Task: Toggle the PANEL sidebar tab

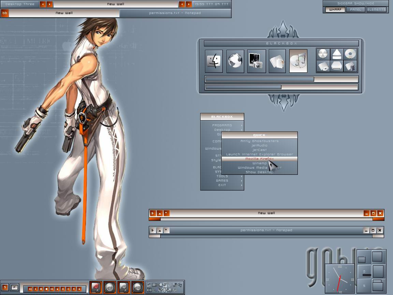Action: (356, 10)
